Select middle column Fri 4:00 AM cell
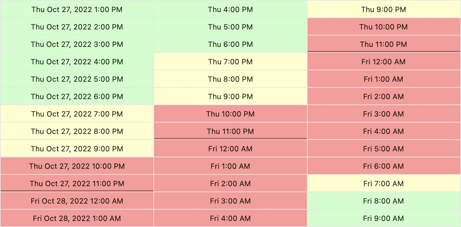This screenshot has height=227, width=461. (x=230, y=218)
